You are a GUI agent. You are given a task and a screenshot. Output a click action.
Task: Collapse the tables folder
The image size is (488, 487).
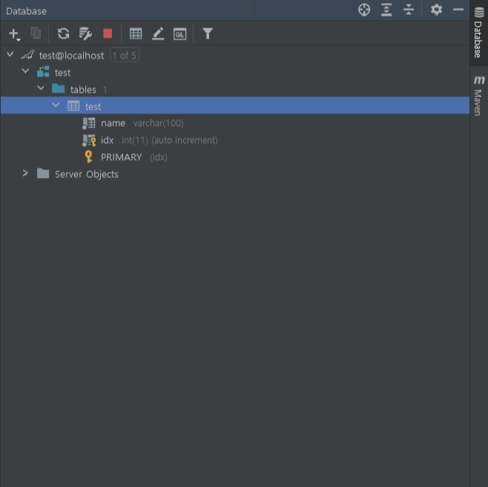click(x=41, y=89)
